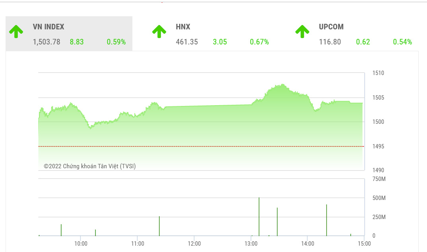Click the UPCOM percent change 0.54%
This screenshot has height=252, width=427.
coord(402,42)
